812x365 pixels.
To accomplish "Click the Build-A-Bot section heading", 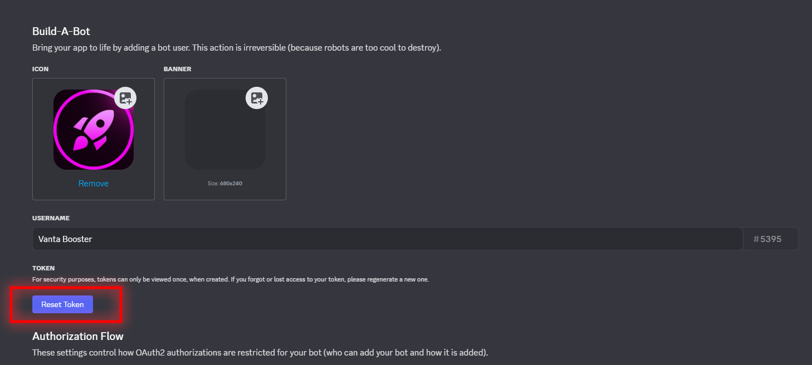I will point(61,31).
